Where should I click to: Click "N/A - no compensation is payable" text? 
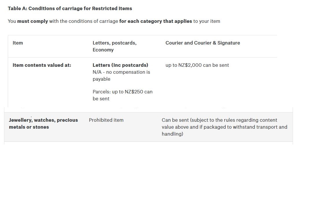[x=121, y=75]
